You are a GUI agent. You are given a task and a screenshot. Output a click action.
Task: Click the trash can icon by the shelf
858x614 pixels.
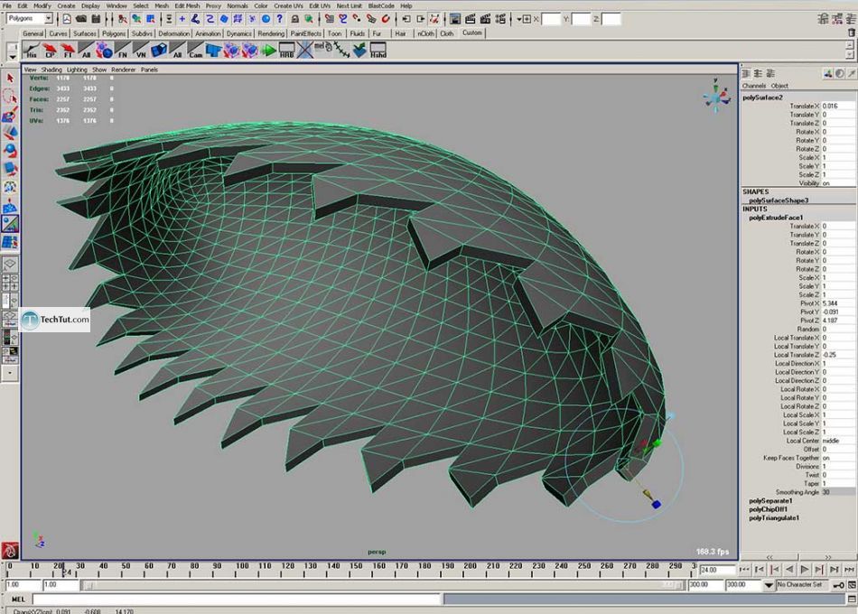click(852, 33)
